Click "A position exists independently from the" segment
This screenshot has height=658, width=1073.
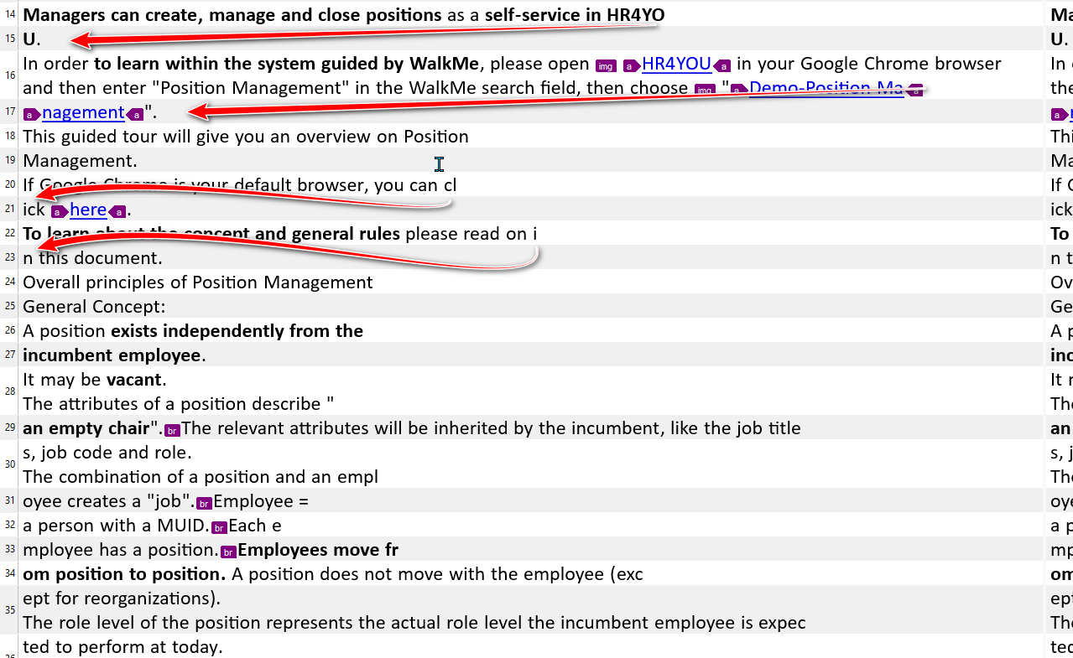pyautogui.click(x=193, y=331)
